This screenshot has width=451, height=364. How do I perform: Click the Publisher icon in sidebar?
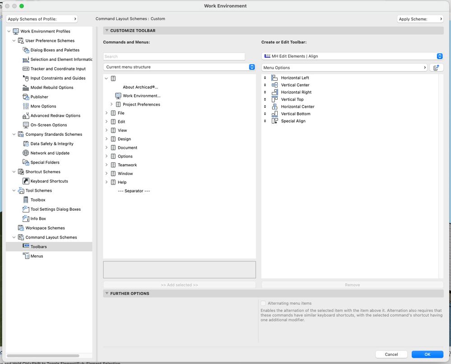point(26,97)
